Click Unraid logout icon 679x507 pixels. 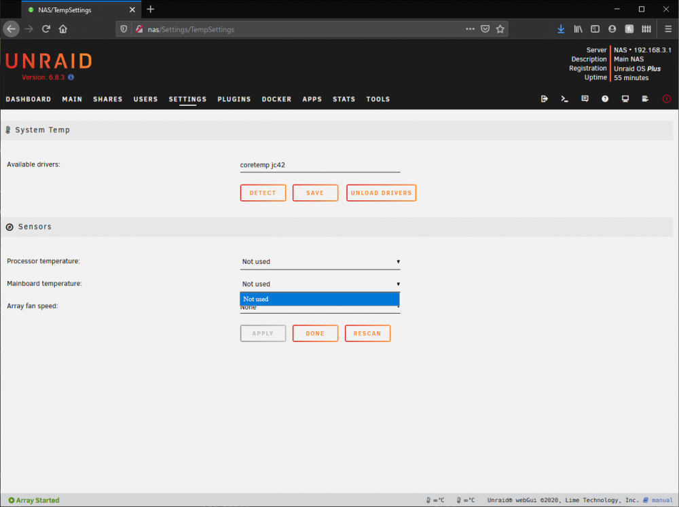tap(545, 98)
